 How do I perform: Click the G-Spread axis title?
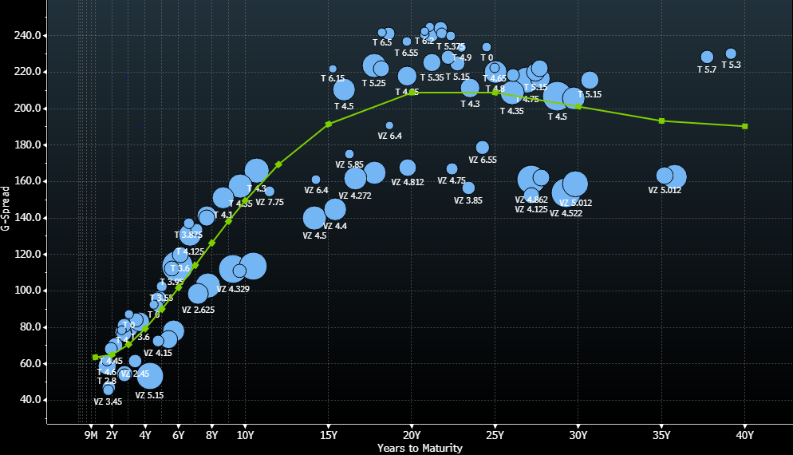(x=6, y=209)
